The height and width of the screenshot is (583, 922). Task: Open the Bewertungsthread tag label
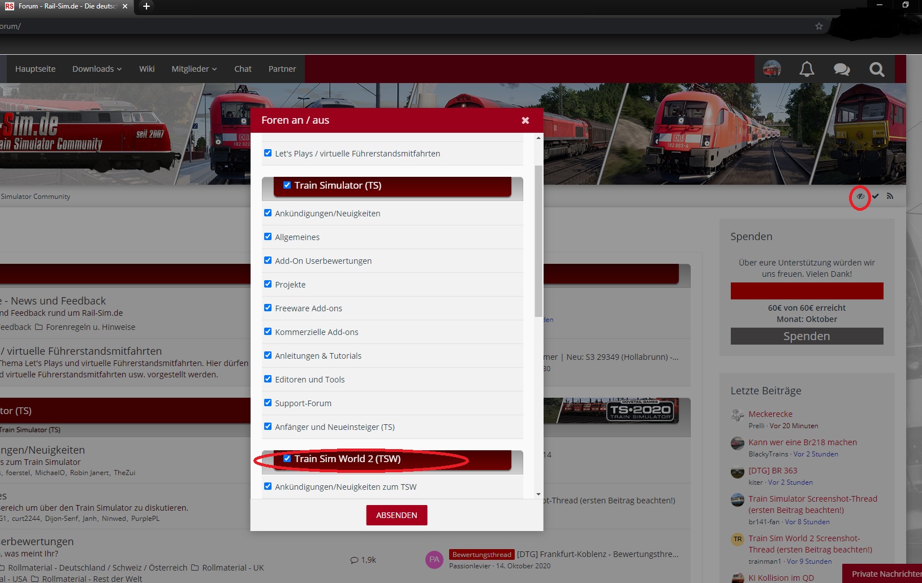tap(481, 555)
